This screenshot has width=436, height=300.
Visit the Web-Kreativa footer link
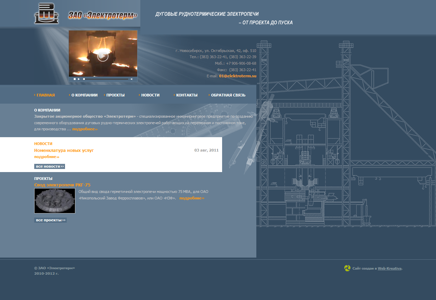389,269
